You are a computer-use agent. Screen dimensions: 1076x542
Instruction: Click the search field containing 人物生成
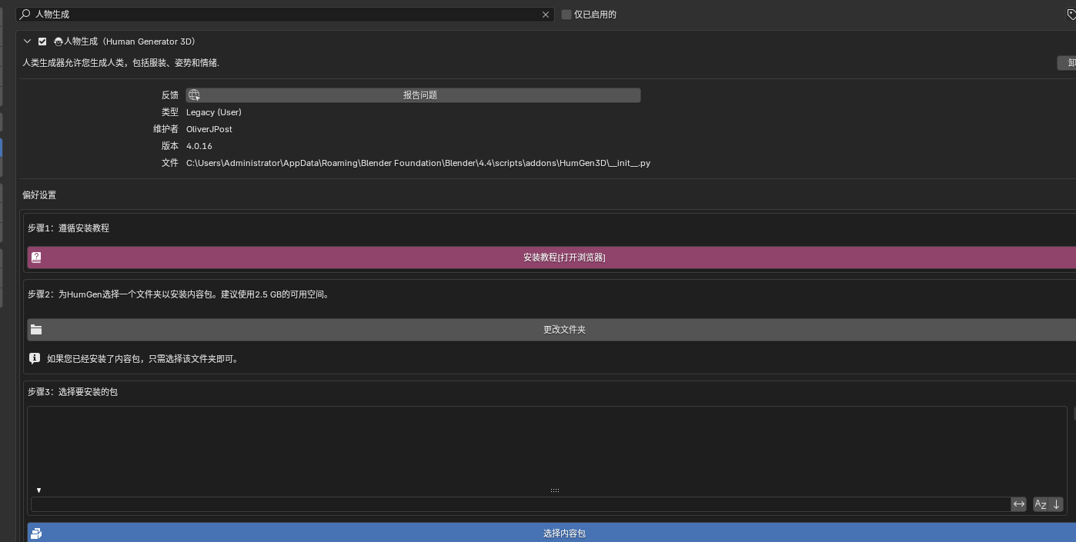(285, 15)
